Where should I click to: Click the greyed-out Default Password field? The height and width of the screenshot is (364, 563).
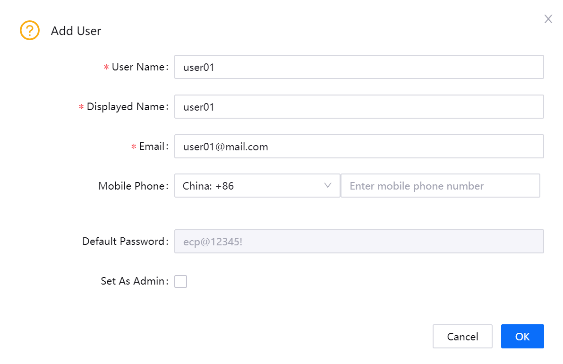(x=358, y=242)
